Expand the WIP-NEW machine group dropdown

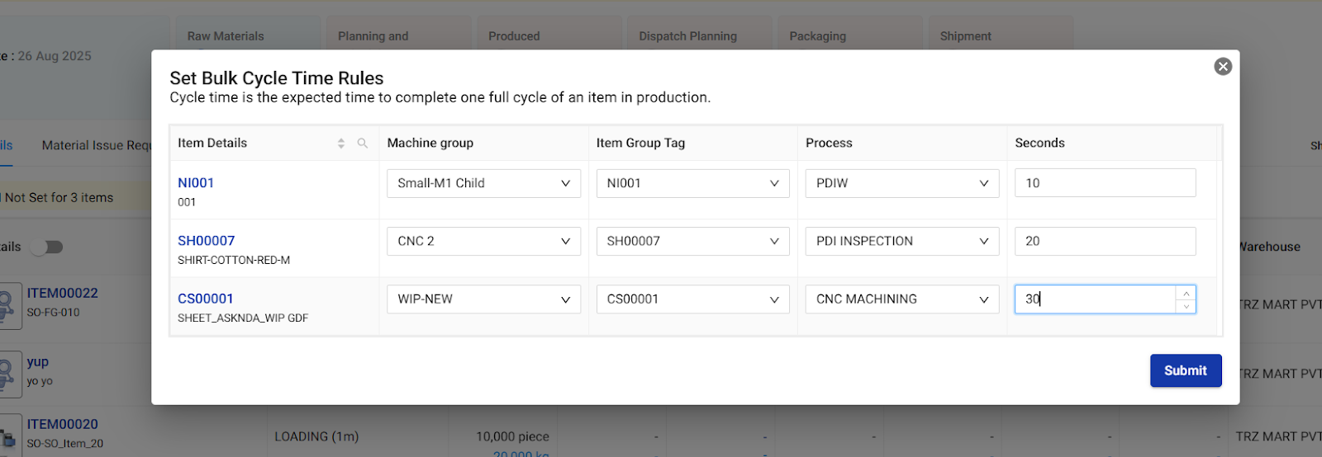click(483, 299)
